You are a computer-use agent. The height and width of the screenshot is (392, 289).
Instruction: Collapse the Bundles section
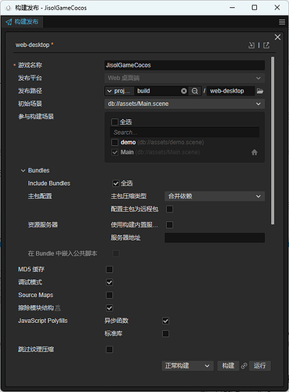[x=23, y=171]
